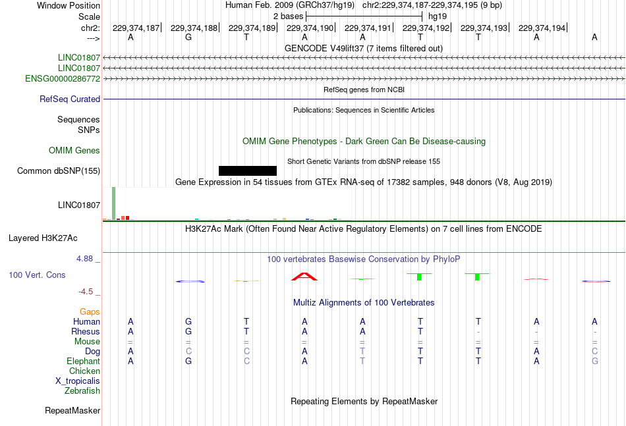Select the black dbSNP variant item
Screen dimensions: 626x426
click(248, 171)
